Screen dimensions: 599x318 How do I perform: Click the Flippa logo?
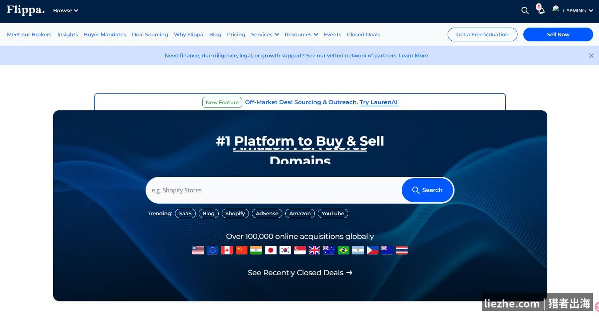pyautogui.click(x=25, y=10)
